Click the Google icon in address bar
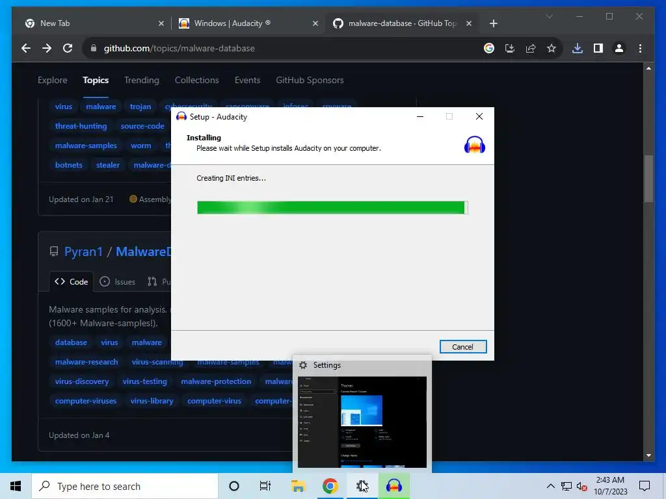The height and width of the screenshot is (499, 666). click(x=489, y=48)
